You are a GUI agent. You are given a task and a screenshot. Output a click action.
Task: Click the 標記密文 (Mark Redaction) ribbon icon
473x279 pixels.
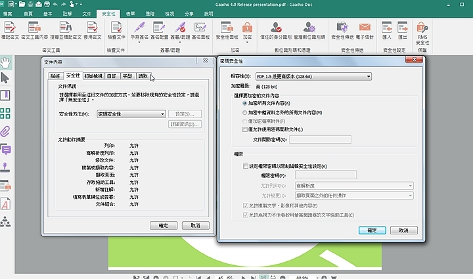point(10,28)
